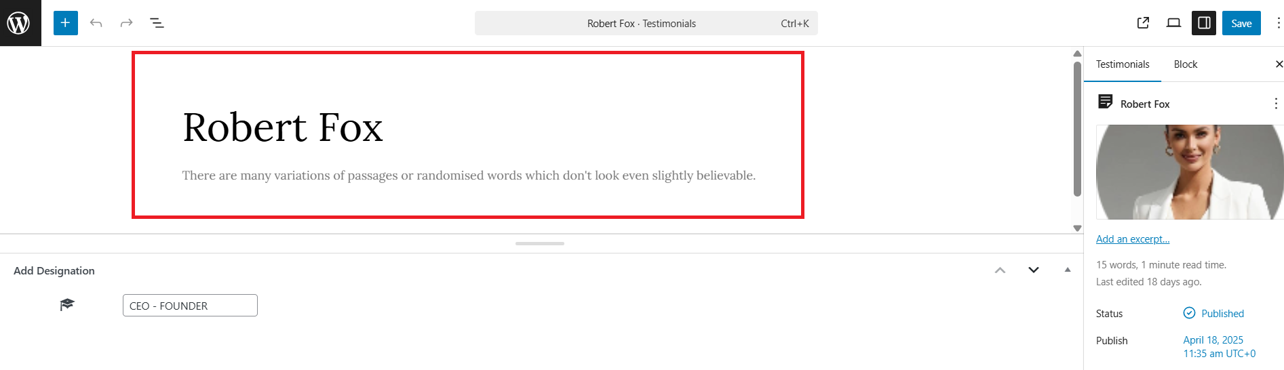This screenshot has width=1284, height=370.
Task: Click the WordPress logo icon
Action: [19, 23]
